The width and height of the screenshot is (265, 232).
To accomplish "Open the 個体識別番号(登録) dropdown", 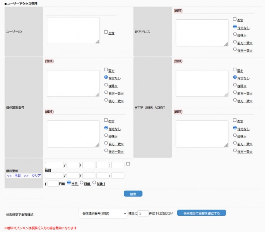I will [103, 213].
